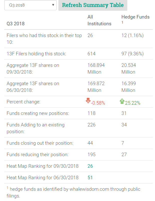
Task: Click the Funds closing out their position label
Action: [40, 143]
